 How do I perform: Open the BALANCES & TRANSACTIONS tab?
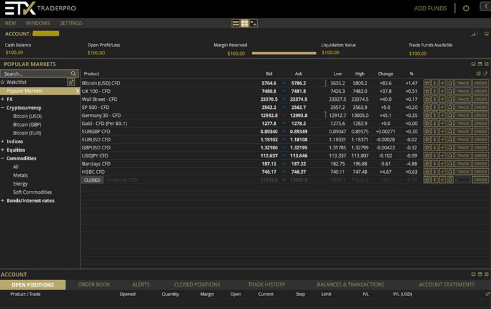click(x=350, y=285)
